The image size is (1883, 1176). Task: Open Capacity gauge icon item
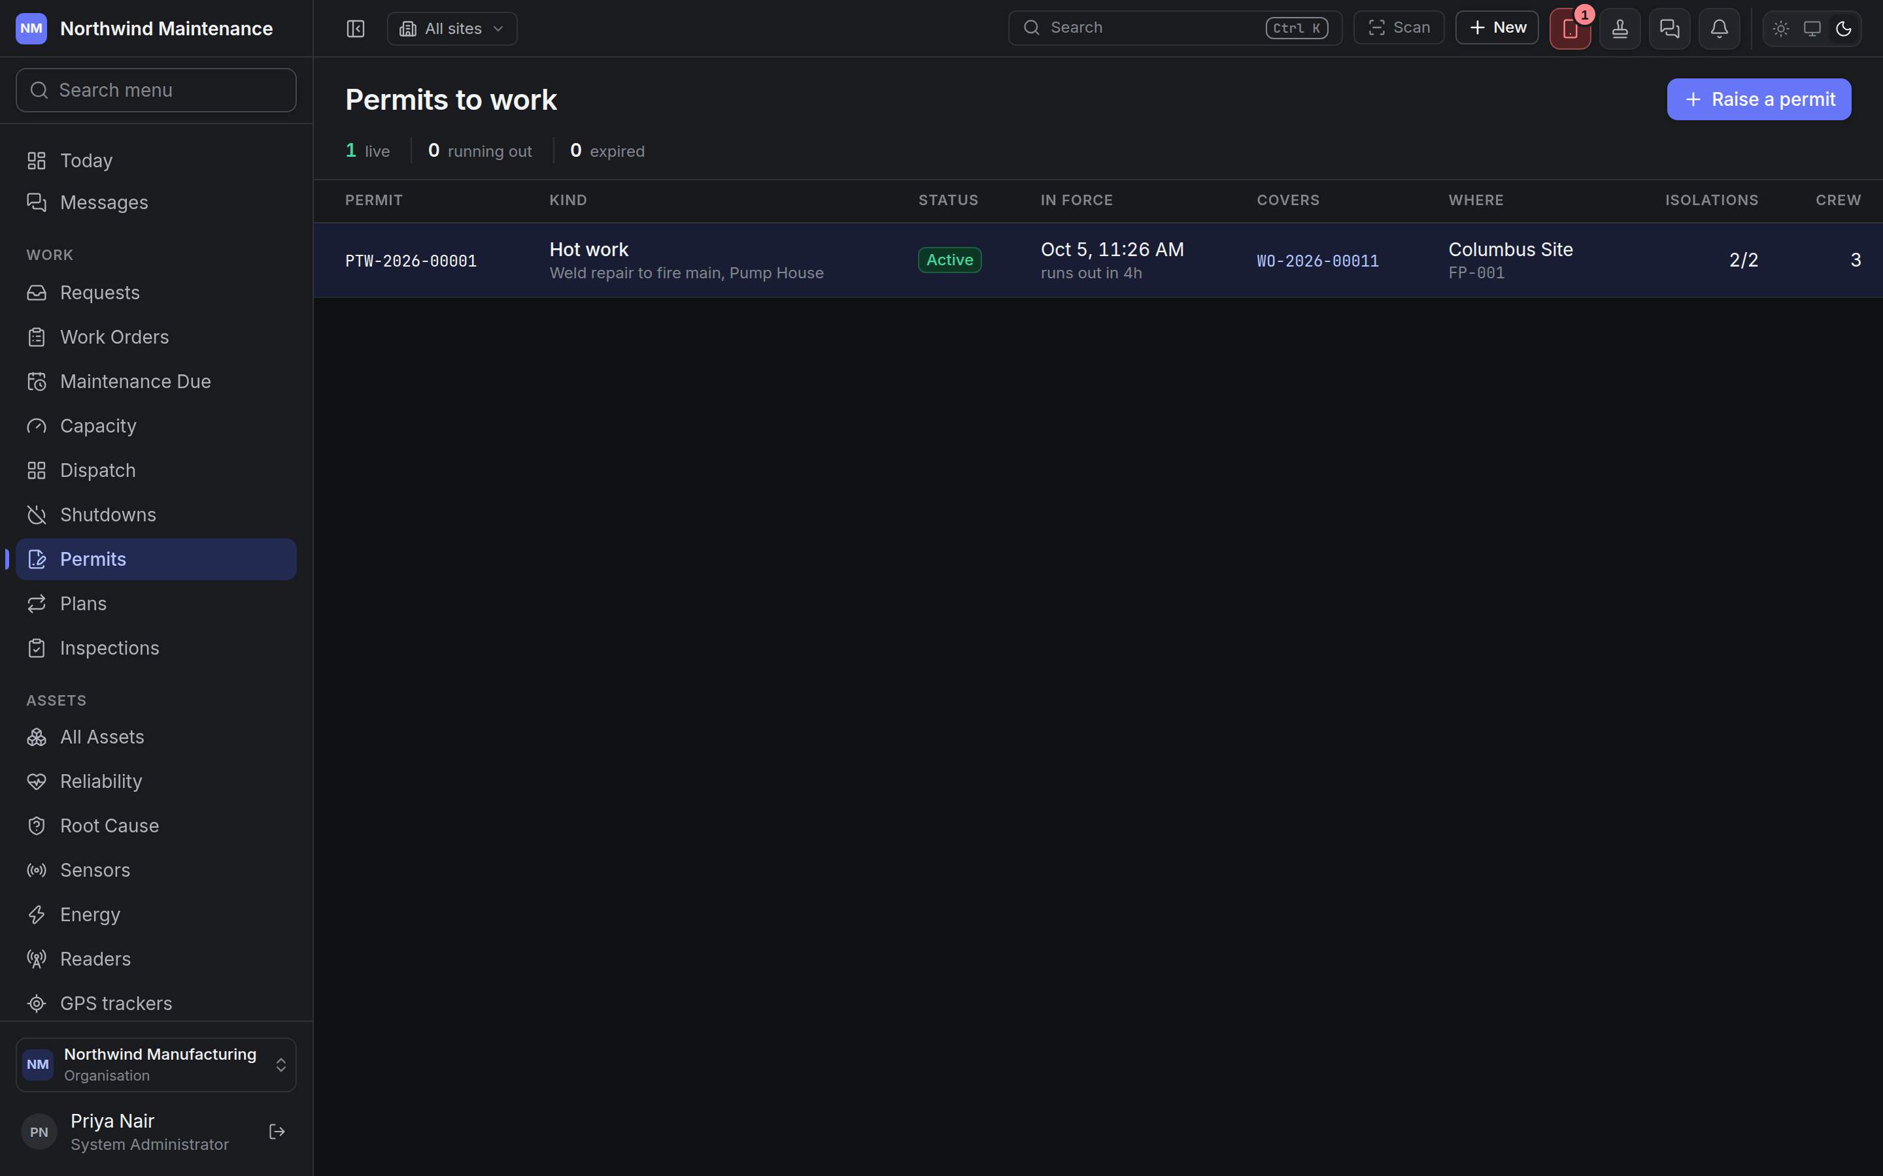156,425
